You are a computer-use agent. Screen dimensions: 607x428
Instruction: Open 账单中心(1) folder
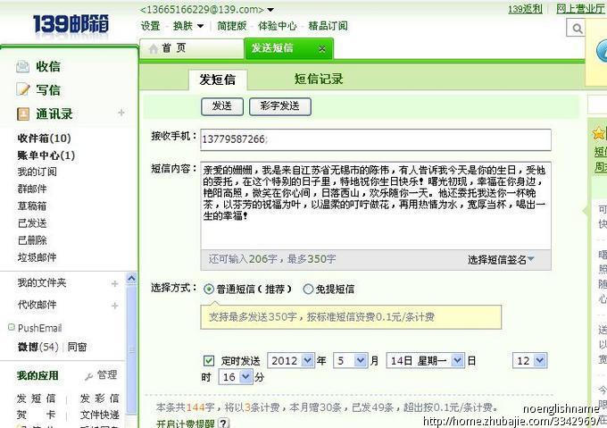[46, 155]
